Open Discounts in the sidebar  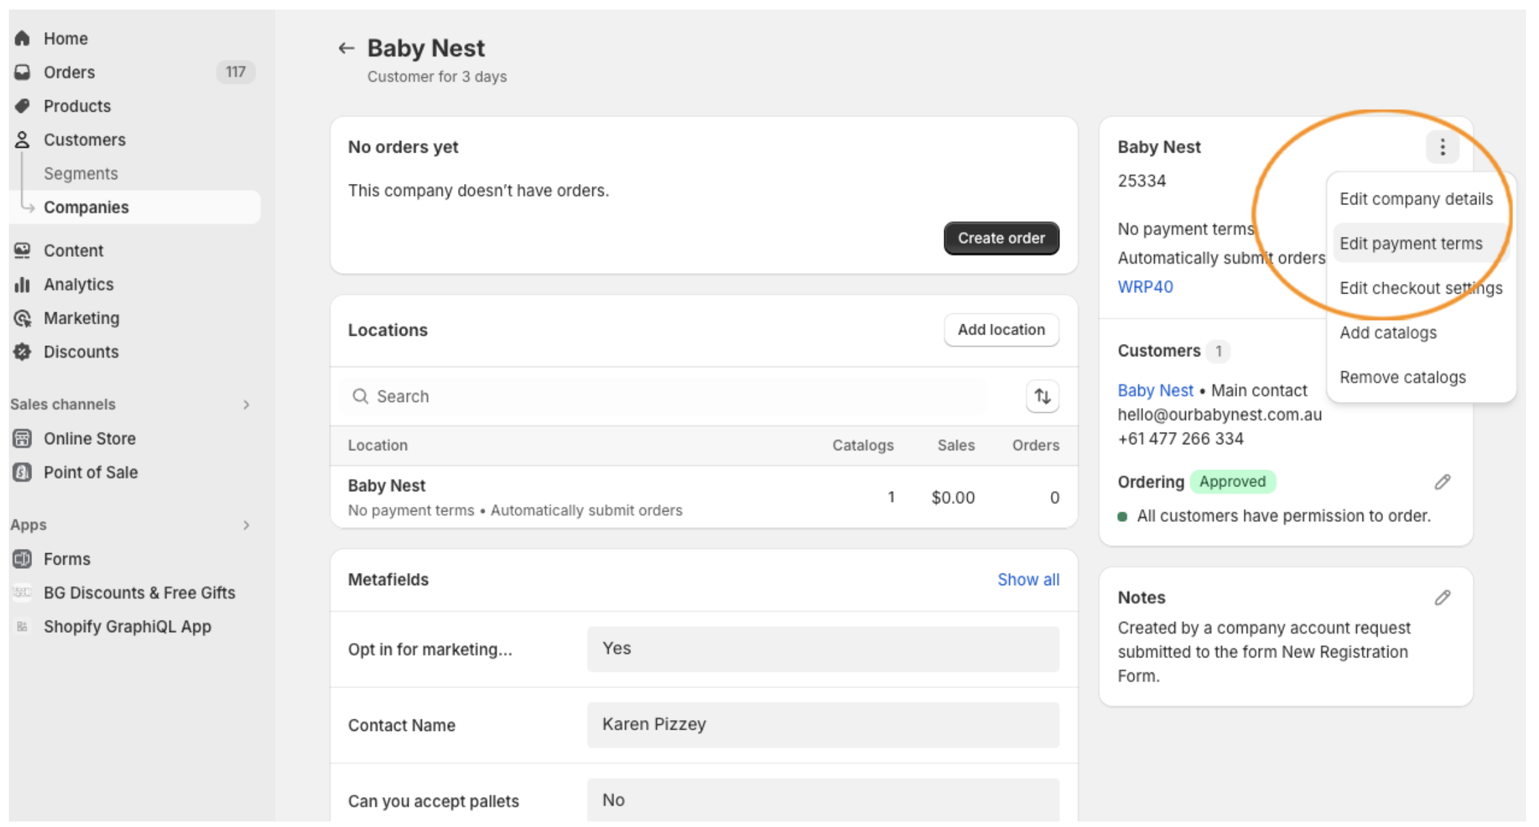[81, 352]
